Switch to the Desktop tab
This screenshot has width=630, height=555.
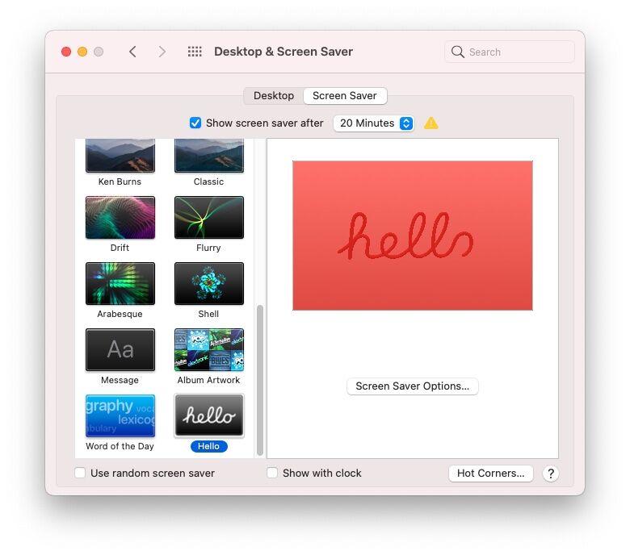tap(274, 96)
